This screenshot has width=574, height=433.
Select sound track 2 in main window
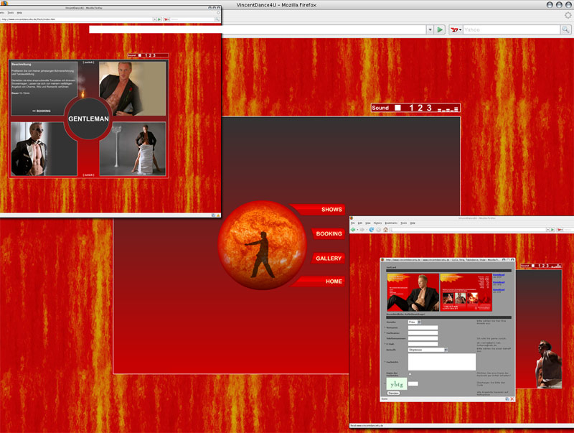pos(420,108)
